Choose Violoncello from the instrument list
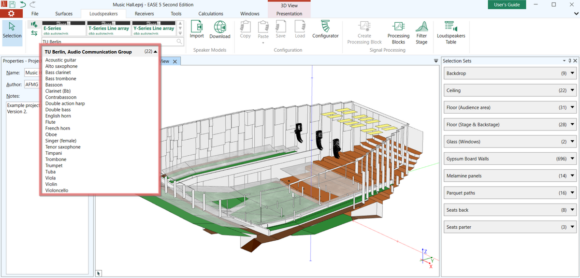 57,190
